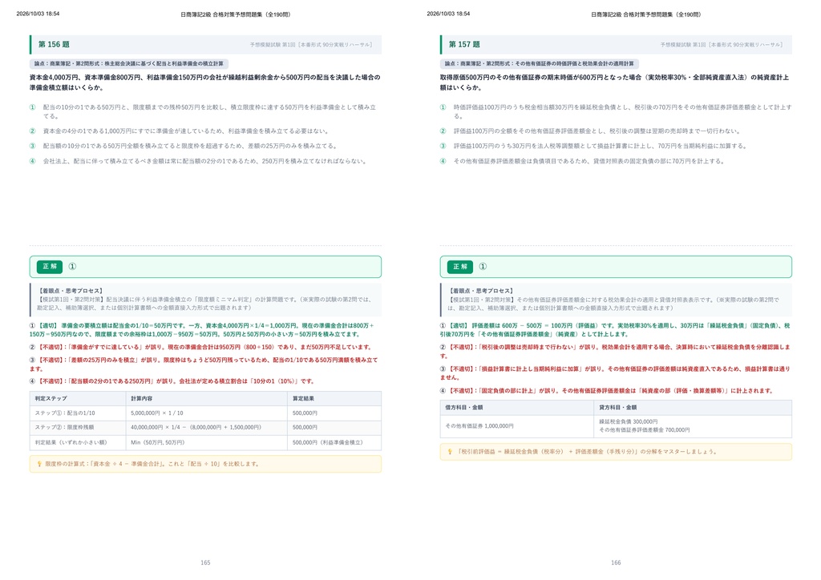Screen dimensions: 821x580
Task: Click 【着眼点・思考プロセス】 heading on page 165
Action: pos(71,291)
